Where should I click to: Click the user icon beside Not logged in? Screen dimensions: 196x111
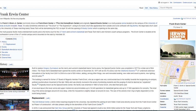[159, 2]
